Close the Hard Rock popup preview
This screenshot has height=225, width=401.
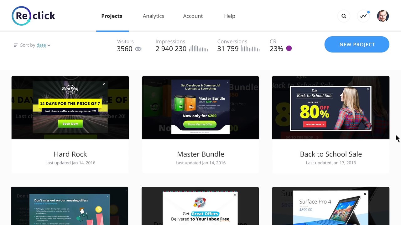click(x=104, y=84)
